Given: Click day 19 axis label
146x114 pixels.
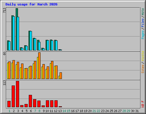Looking at the screenshot, I should click(86, 111).
